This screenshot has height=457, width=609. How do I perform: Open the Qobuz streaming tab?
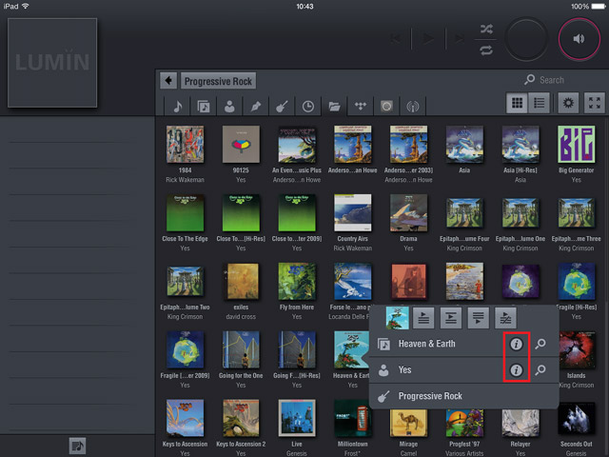click(386, 106)
